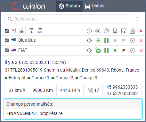Screen dimensions: 146x122
Task: Locate Blue Bus with crosshair icon
Action: pyautogui.click(x=89, y=40)
